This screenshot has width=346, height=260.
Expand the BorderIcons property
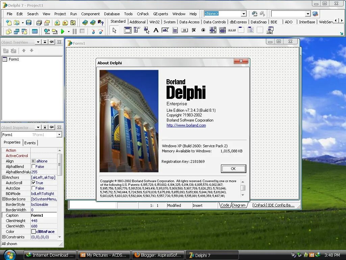point(4,199)
